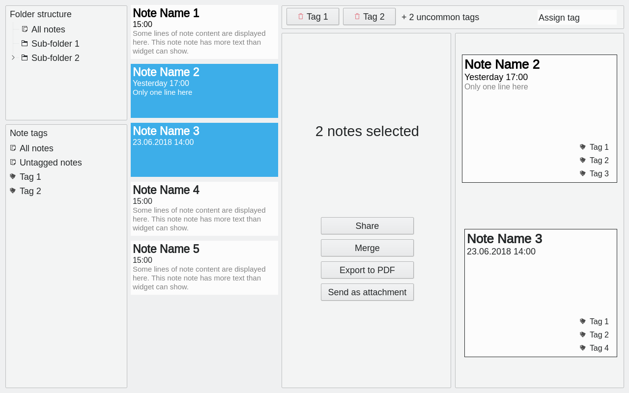629x393 pixels.
Task: Remove Tag 2 using its trash icon
Action: (357, 16)
